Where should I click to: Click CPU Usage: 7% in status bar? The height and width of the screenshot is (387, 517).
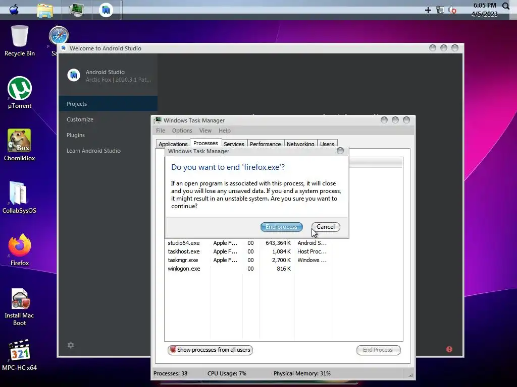tap(227, 373)
